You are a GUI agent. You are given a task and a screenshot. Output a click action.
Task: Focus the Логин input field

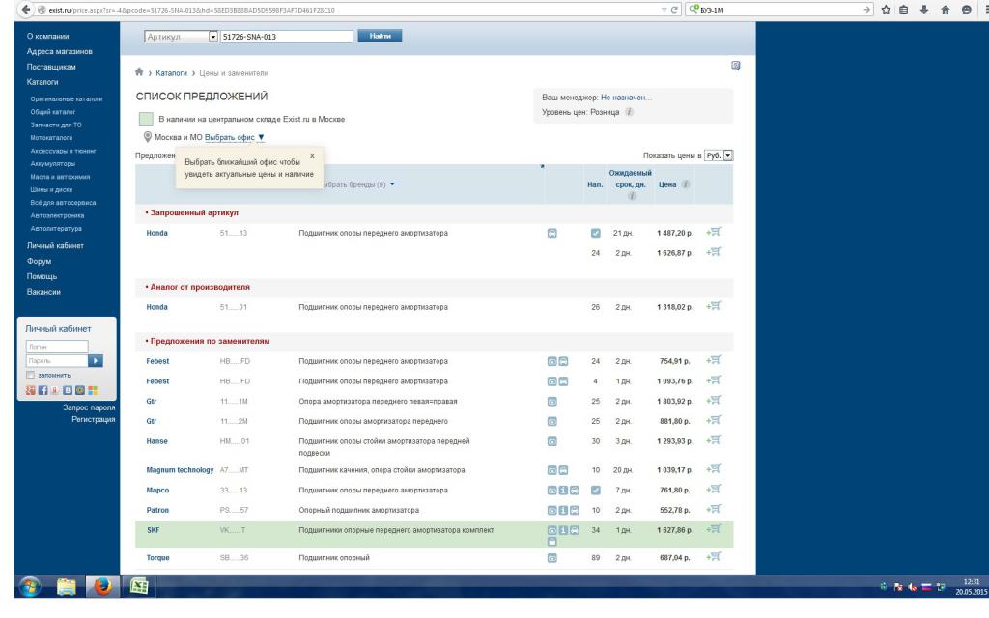point(57,347)
